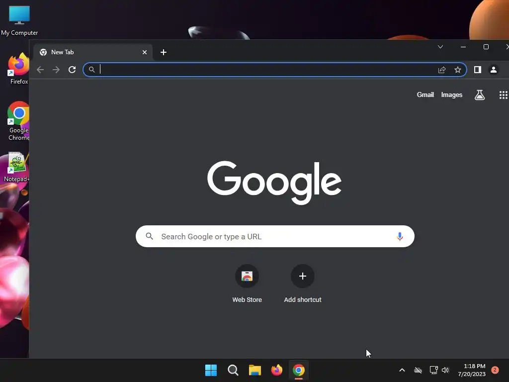Open the Images link

(451, 95)
